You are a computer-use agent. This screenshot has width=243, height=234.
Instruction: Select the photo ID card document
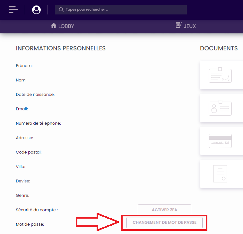pos(220,108)
